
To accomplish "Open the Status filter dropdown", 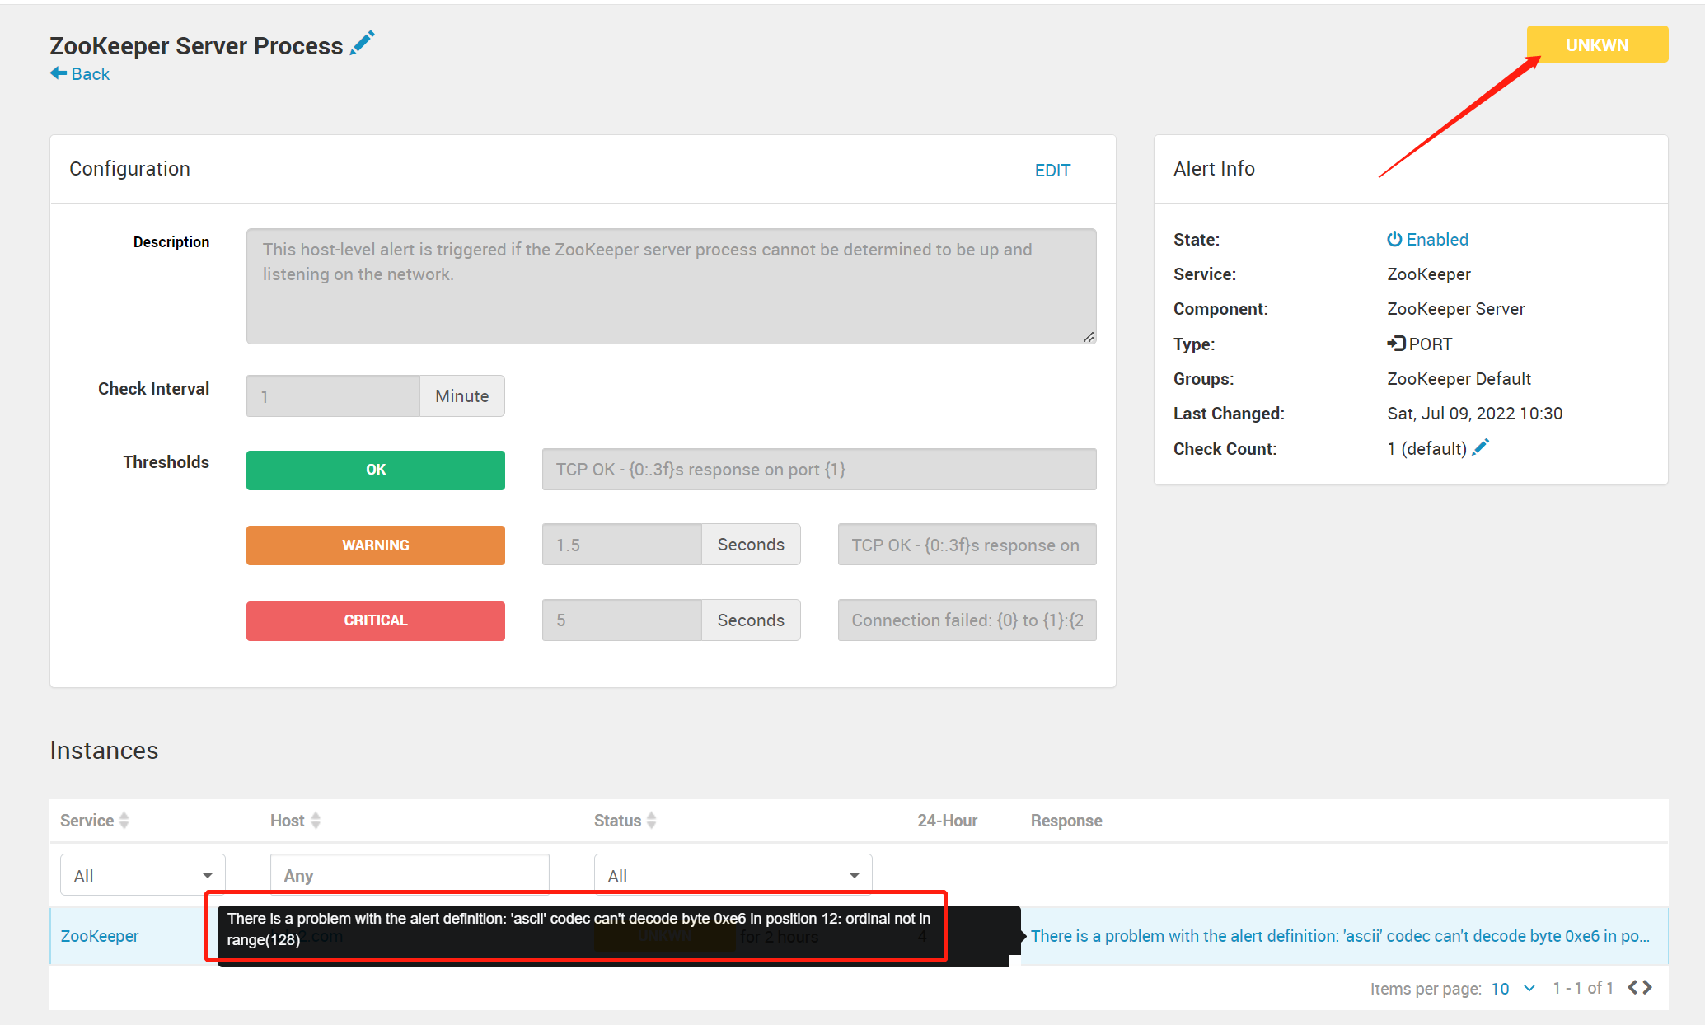I will click(x=733, y=875).
